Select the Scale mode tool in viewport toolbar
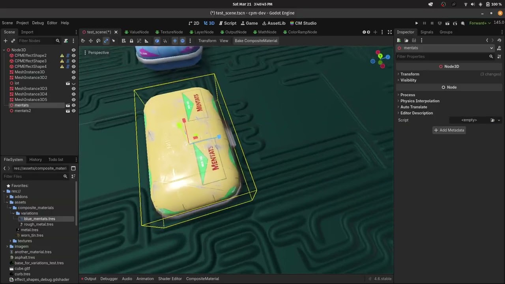505x284 pixels. click(106, 41)
